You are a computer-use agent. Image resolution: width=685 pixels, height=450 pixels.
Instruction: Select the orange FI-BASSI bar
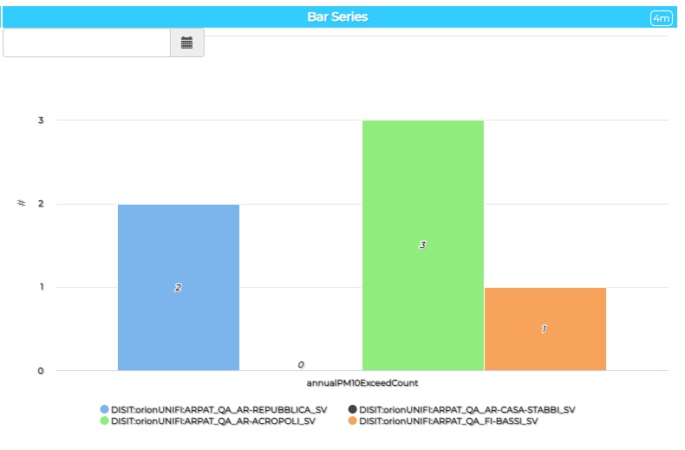(545, 347)
